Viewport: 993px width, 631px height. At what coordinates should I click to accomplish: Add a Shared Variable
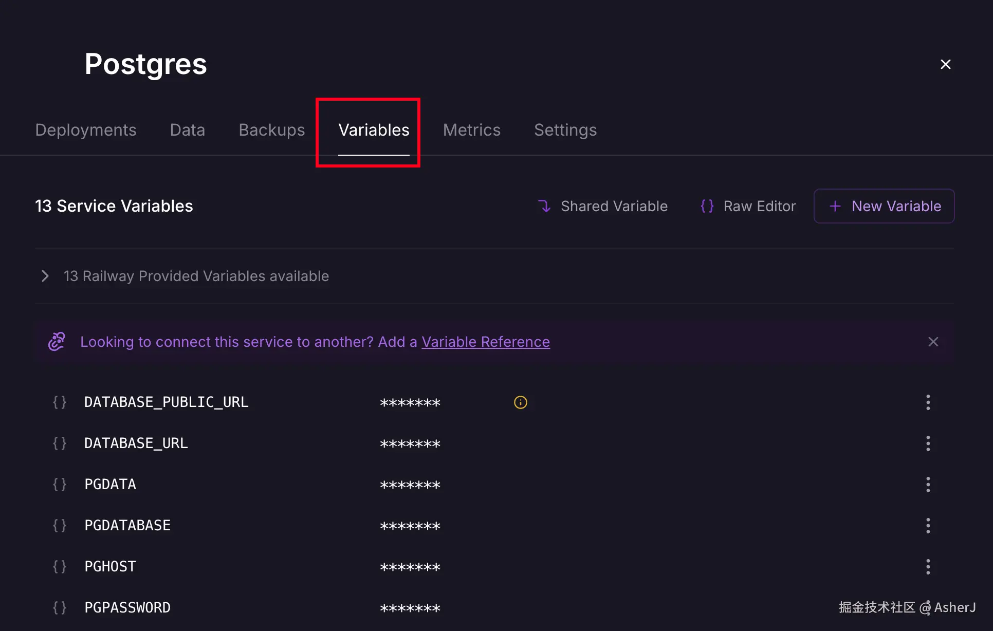point(602,206)
